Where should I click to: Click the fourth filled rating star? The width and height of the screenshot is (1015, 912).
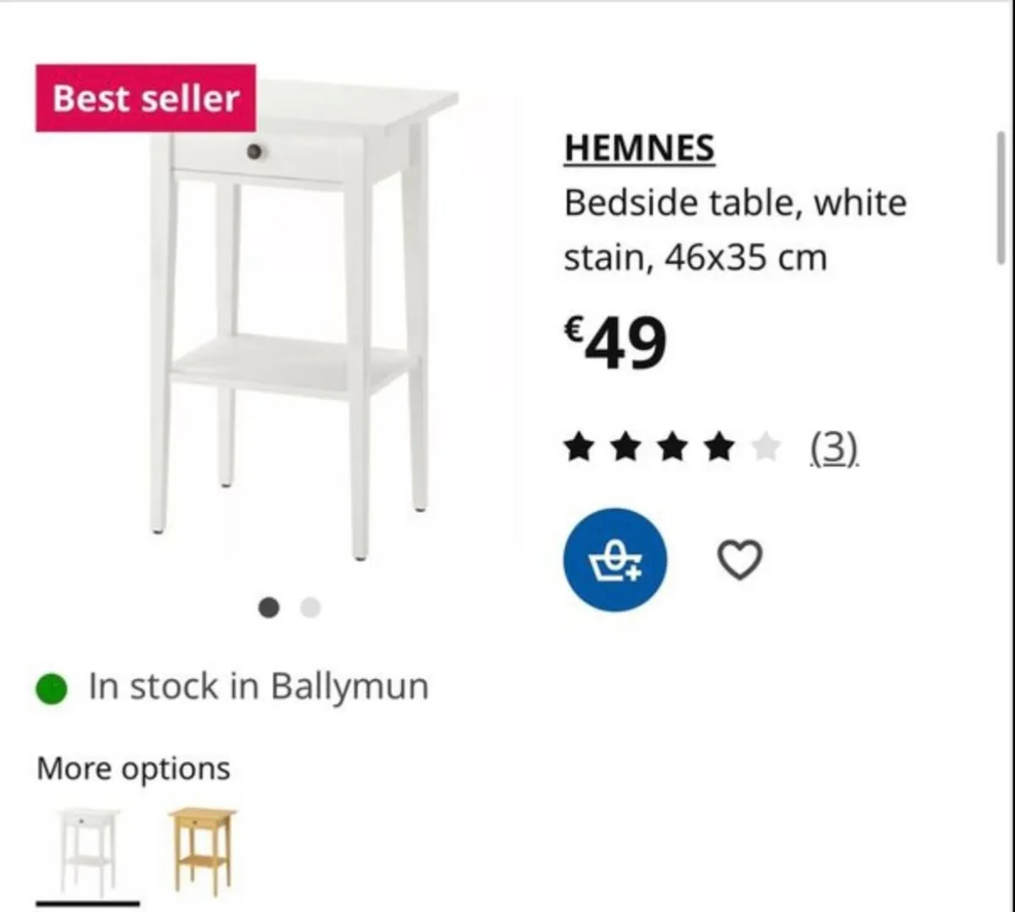[719, 447]
